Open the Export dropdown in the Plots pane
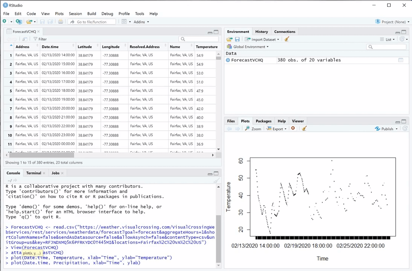The width and height of the screenshot is (412, 271). coord(278,129)
